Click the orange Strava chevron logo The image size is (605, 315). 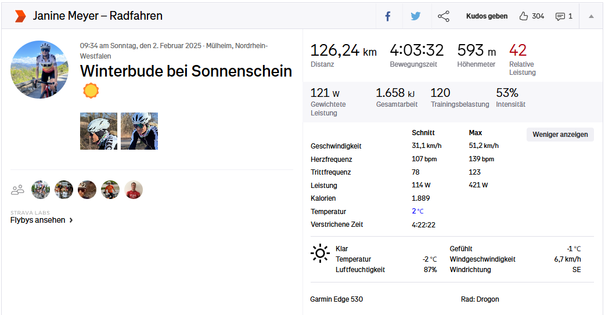pos(20,16)
